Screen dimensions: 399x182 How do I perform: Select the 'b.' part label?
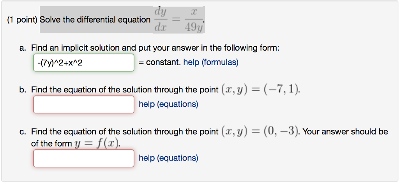pyautogui.click(x=23, y=90)
